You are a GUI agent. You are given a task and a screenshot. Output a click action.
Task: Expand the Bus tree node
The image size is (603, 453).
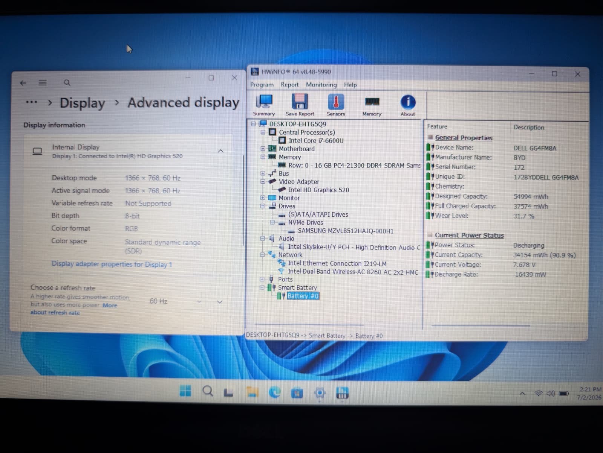(x=263, y=173)
